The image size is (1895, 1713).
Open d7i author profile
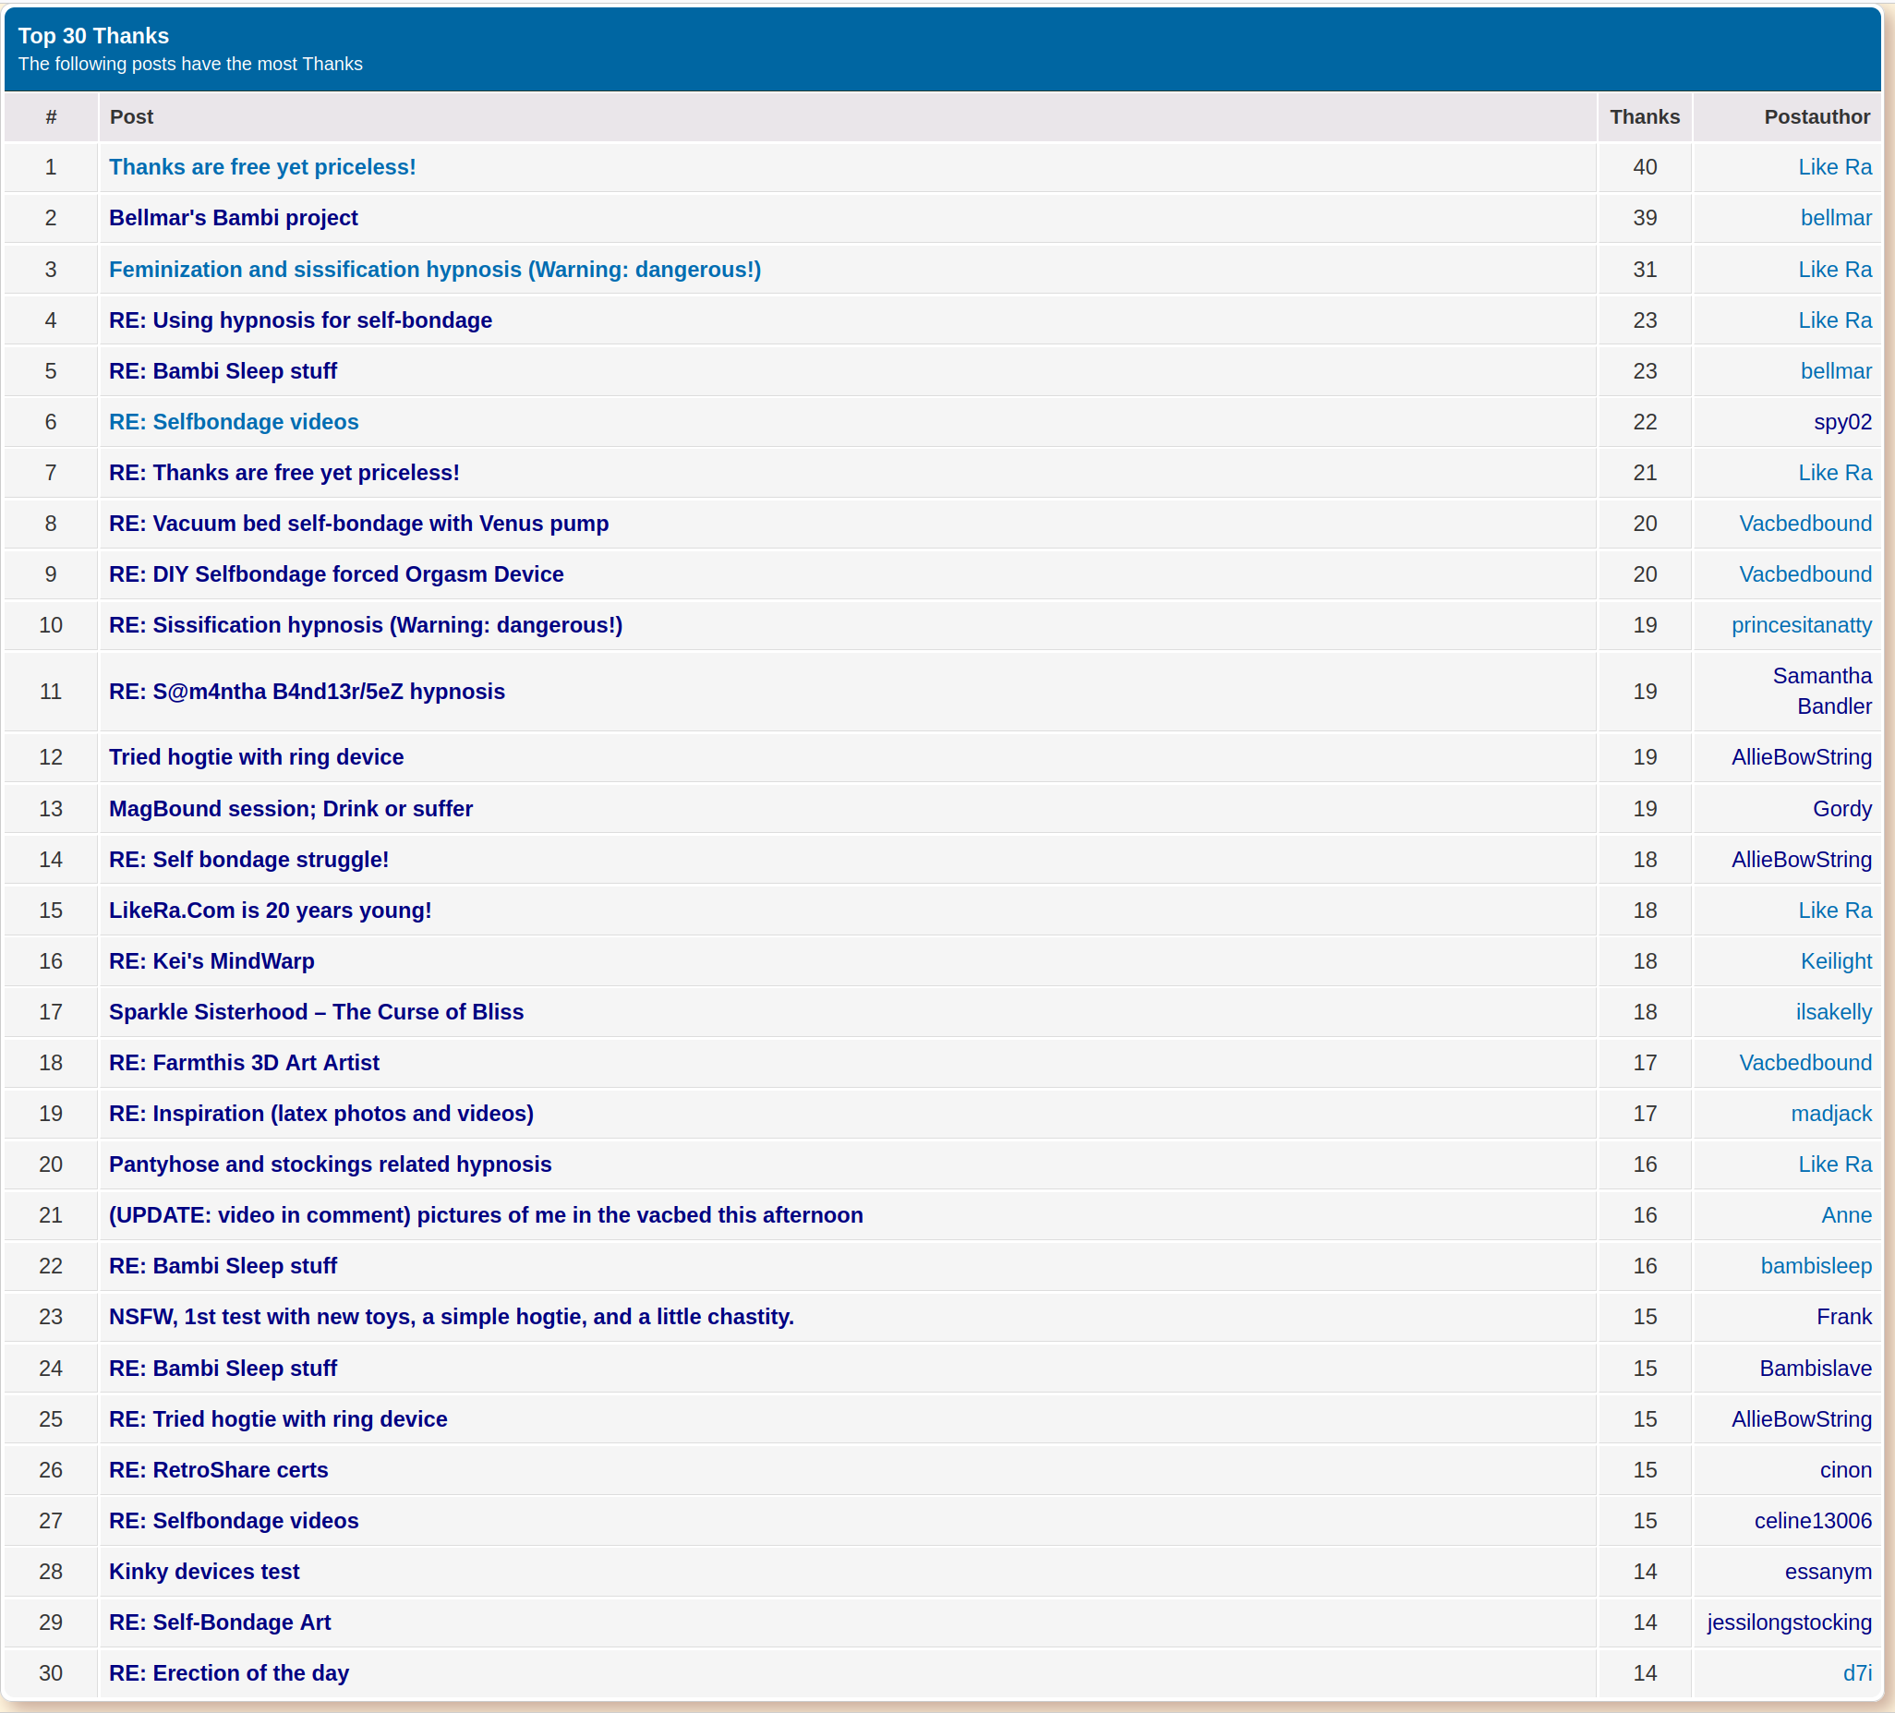point(1856,1672)
